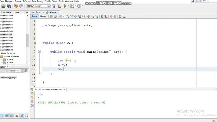Image resolution: width=217 pixels, height=122 pixels.
Task: Click the Comment code icon
Action: pos(120,16)
